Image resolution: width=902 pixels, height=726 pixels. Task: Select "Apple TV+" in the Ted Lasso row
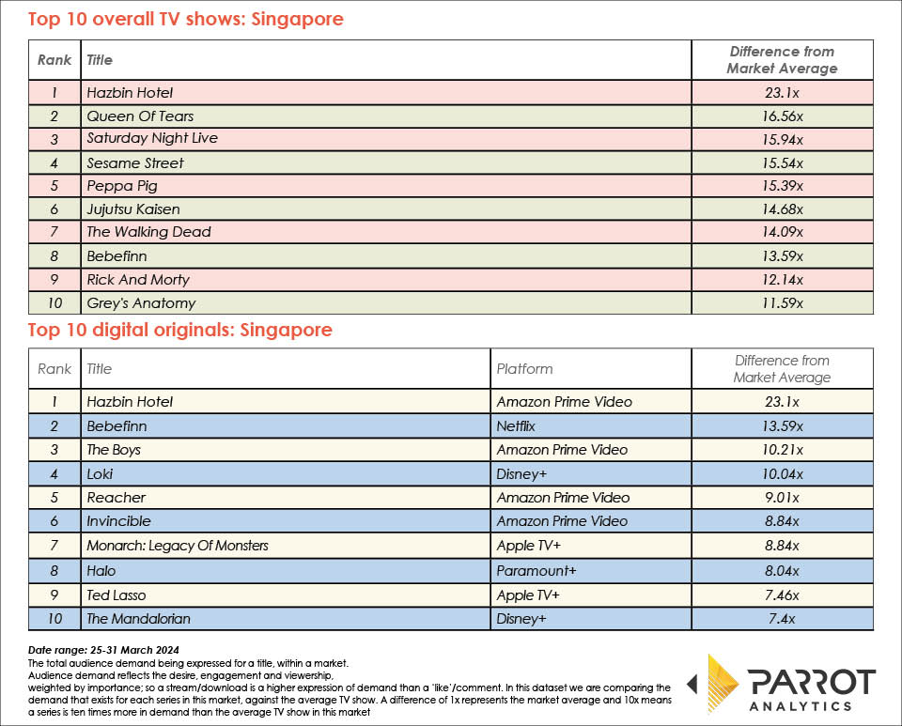coord(528,595)
